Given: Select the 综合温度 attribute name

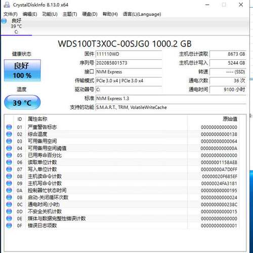Looking at the screenshot, I should tap(37, 134).
